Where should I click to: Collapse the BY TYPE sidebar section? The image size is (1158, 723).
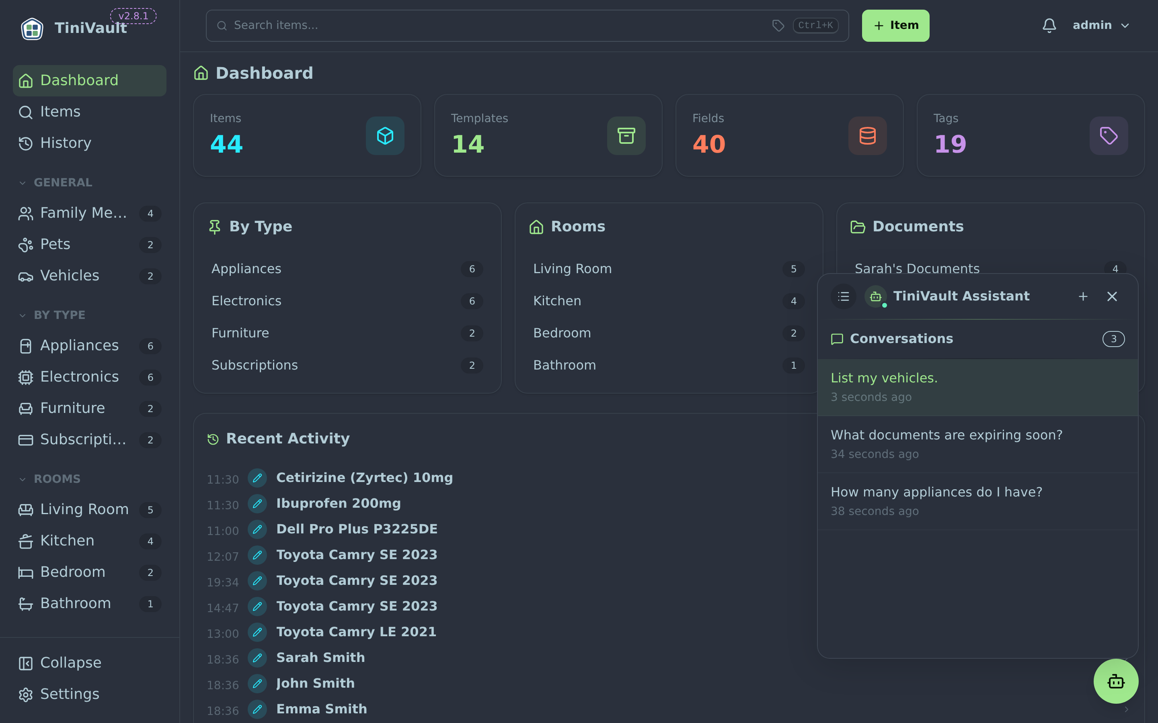[52, 315]
